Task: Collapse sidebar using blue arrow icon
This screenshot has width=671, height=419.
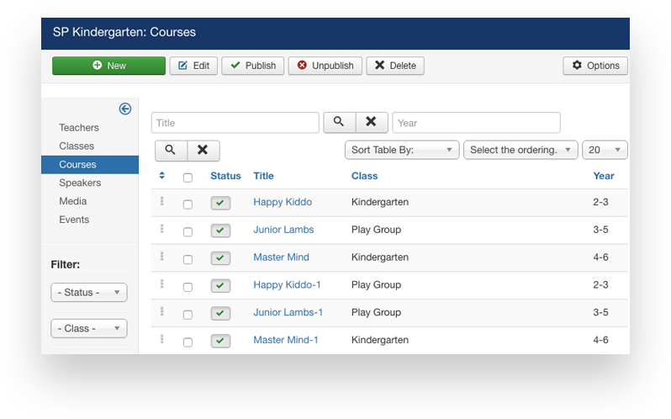Action: (x=124, y=109)
